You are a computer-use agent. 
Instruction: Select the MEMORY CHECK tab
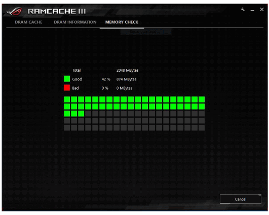pyautogui.click(x=122, y=22)
